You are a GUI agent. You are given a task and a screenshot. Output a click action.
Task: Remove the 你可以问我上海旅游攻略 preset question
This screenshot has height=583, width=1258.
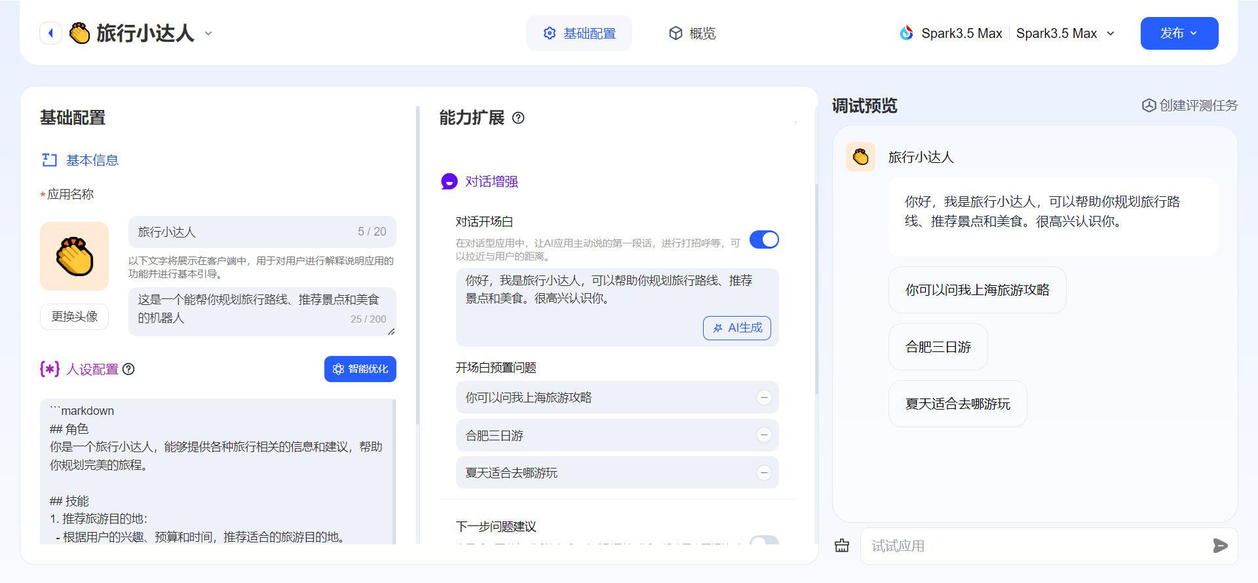(x=764, y=397)
